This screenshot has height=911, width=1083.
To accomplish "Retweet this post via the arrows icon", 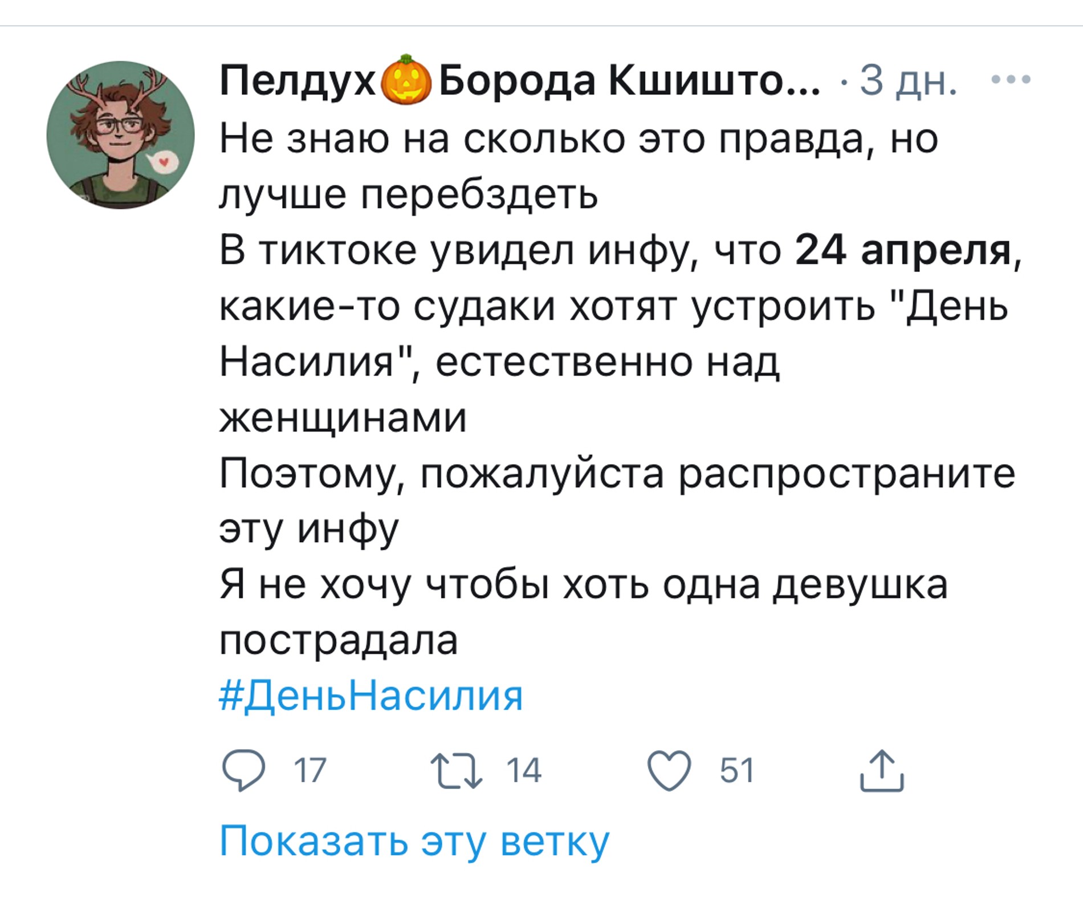I will (x=456, y=771).
